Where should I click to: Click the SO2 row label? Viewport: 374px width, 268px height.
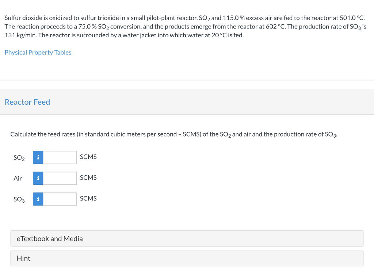pos(19,158)
